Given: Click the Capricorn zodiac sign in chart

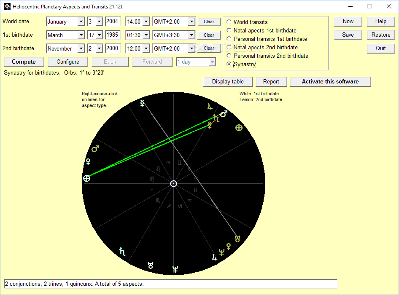Looking at the screenshot, I should point(180,206).
